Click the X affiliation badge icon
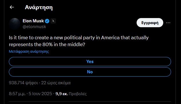This screenshot has height=104, width=181. [x=53, y=21]
